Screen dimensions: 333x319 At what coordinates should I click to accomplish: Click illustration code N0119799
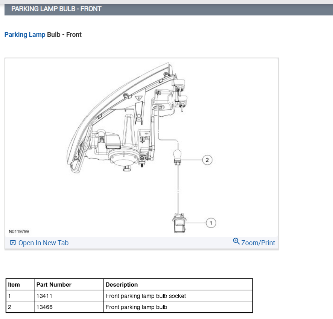(19, 232)
